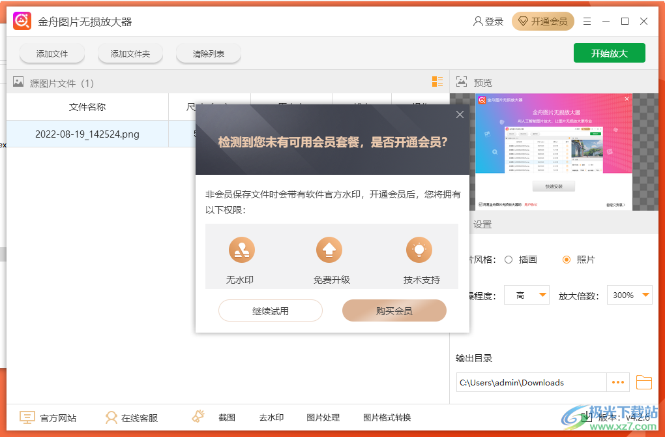The height and width of the screenshot is (437, 665).
Task: Select the 插画 style radio button
Action: 509,260
